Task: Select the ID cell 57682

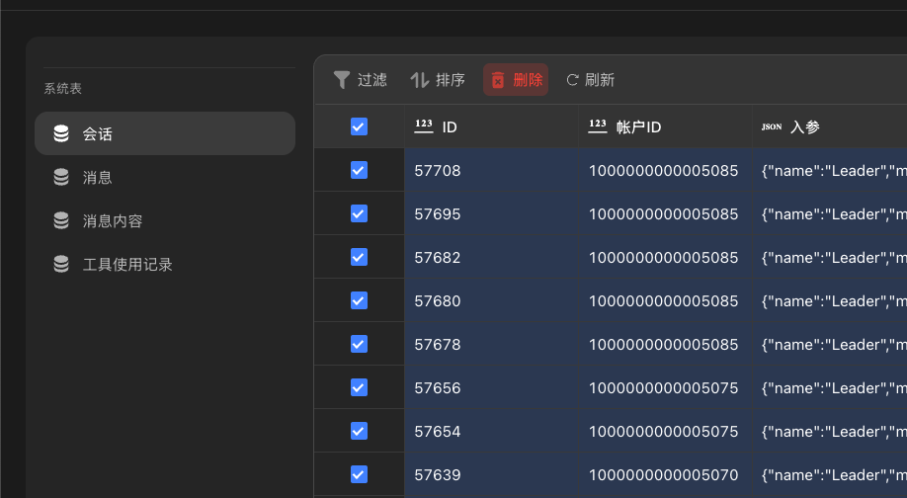Action: pyautogui.click(x=491, y=257)
